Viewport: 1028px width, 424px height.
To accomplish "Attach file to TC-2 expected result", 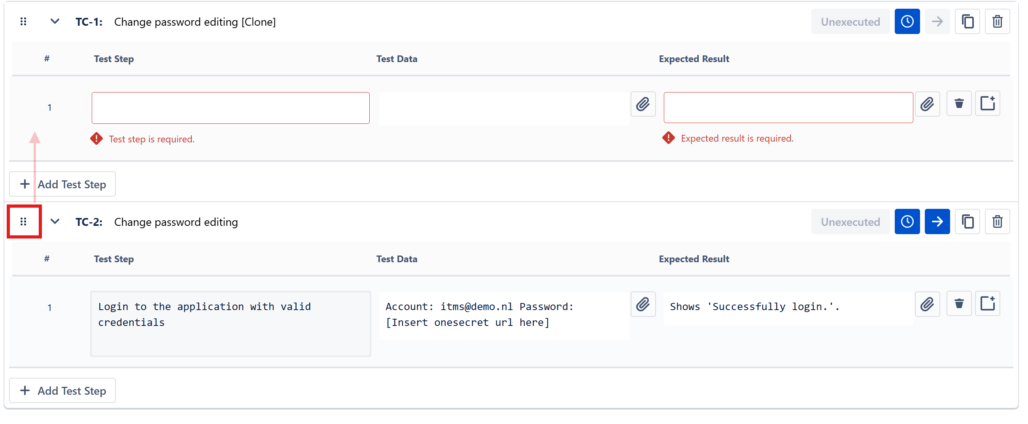I will tap(927, 304).
